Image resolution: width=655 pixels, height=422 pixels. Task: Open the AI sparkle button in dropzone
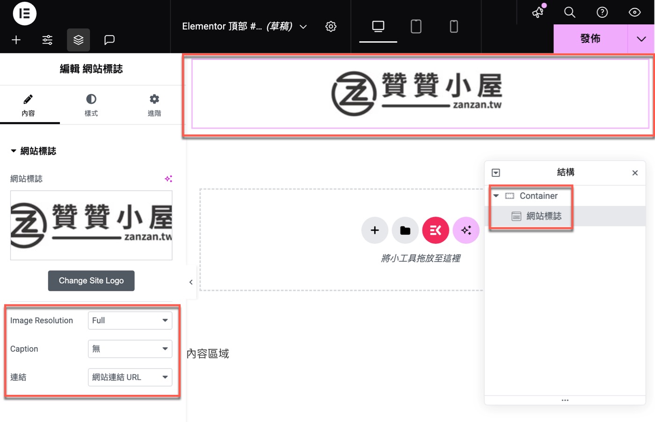[x=466, y=230]
